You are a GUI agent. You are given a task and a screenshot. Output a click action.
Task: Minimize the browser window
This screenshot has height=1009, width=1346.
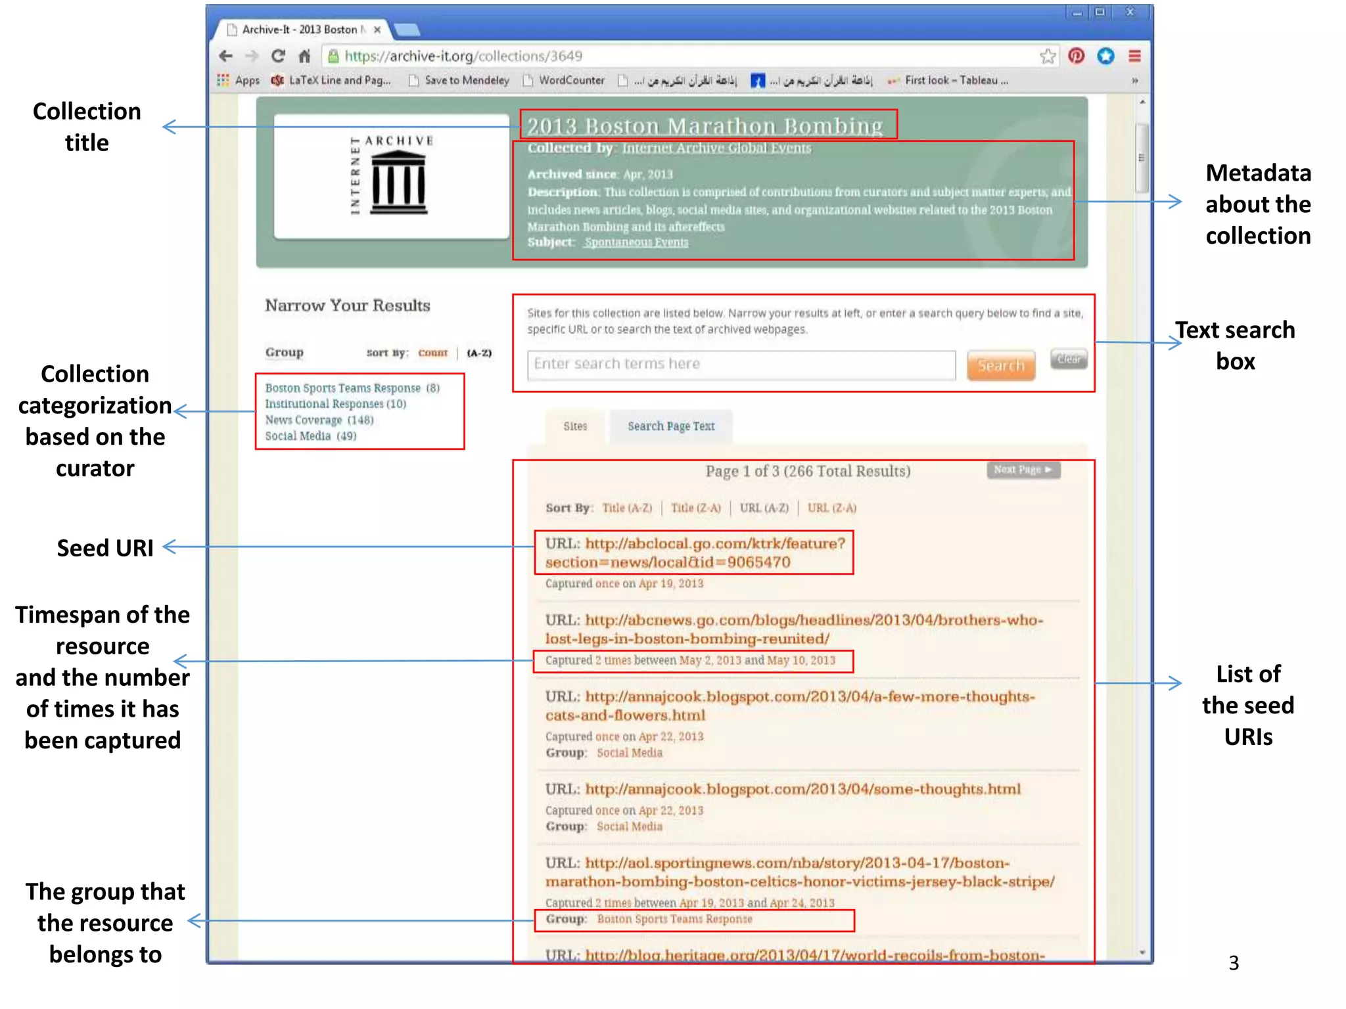1077,12
